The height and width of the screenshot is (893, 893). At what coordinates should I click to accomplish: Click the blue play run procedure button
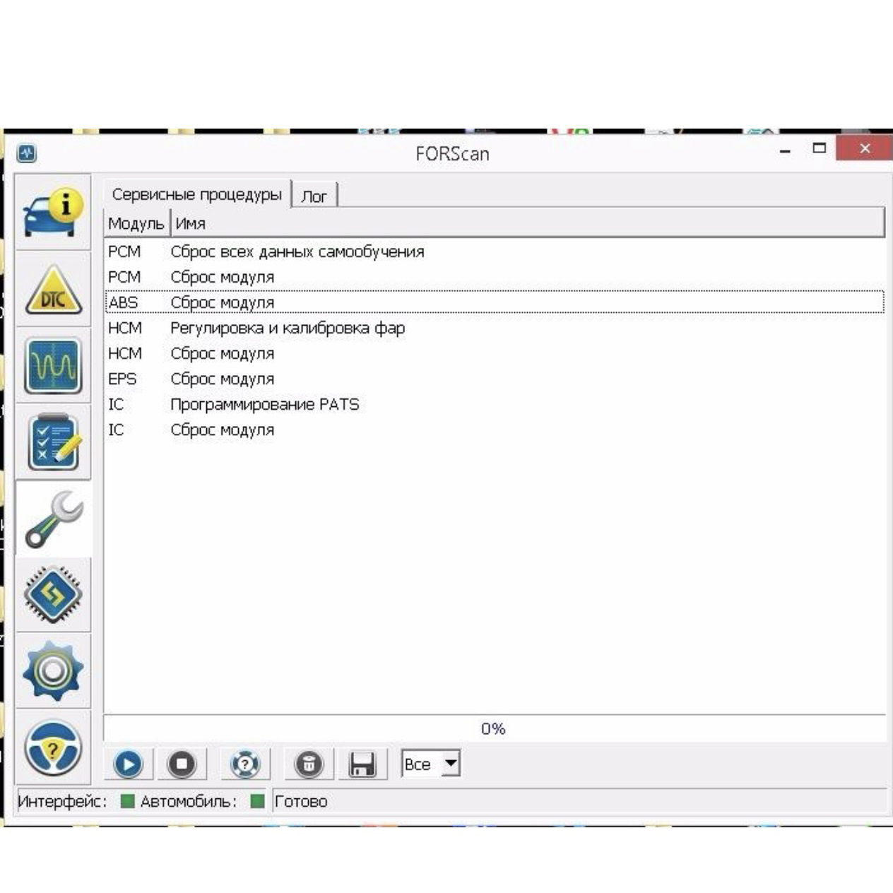pos(128,764)
